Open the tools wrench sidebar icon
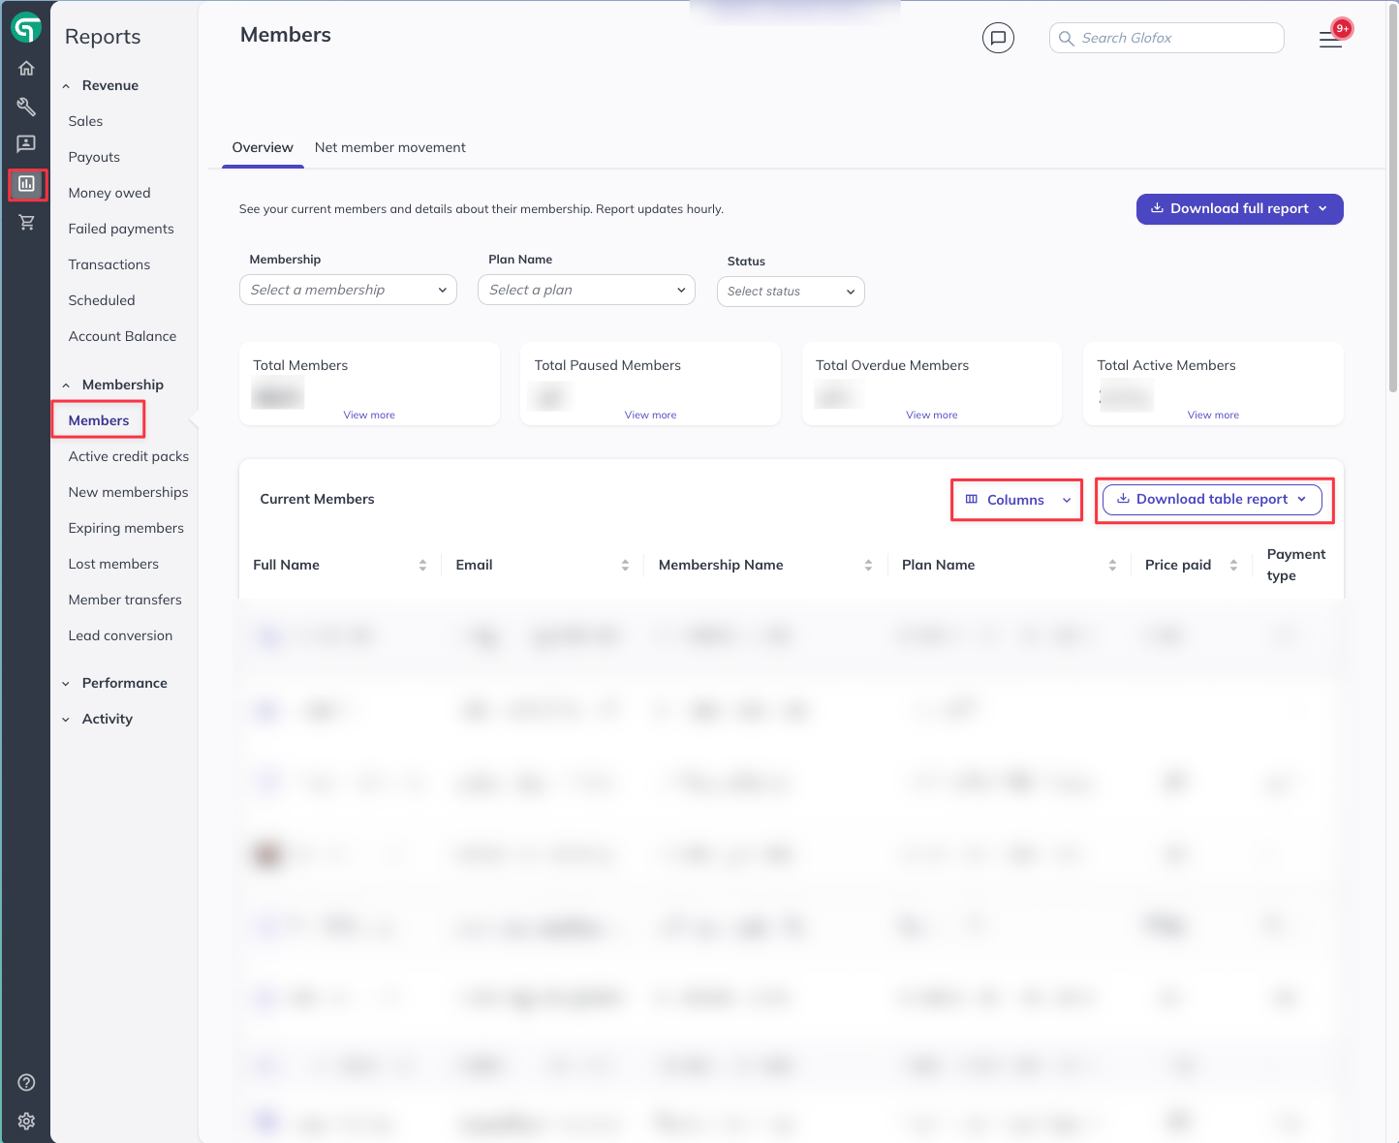The height and width of the screenshot is (1143, 1399). tap(26, 107)
